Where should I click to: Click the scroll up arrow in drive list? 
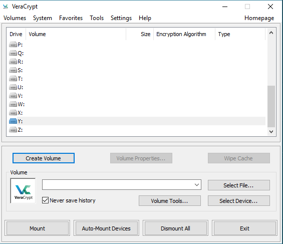coord(271,33)
